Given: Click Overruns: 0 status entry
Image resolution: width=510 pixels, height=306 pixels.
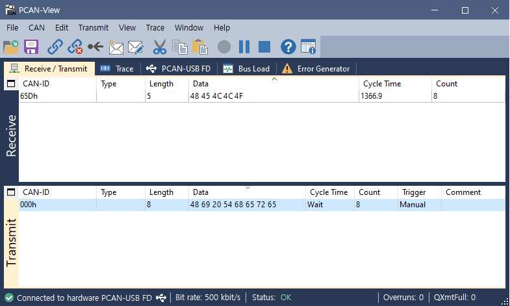Looking at the screenshot, I should (403, 298).
